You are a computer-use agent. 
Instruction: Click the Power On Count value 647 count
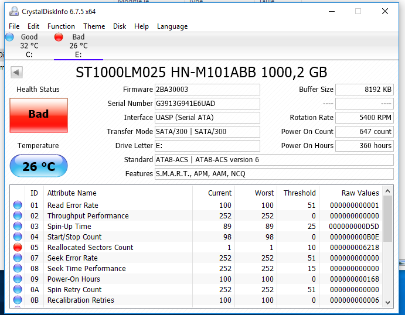point(365,132)
